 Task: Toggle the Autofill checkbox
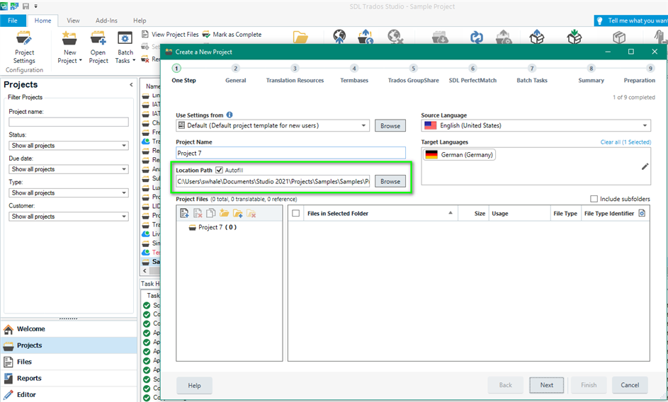click(220, 171)
